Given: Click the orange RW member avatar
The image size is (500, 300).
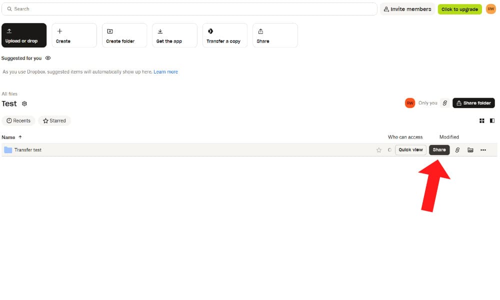Looking at the screenshot, I should pos(410,103).
